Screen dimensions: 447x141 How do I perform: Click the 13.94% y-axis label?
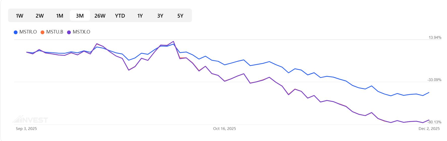[x=435, y=38]
